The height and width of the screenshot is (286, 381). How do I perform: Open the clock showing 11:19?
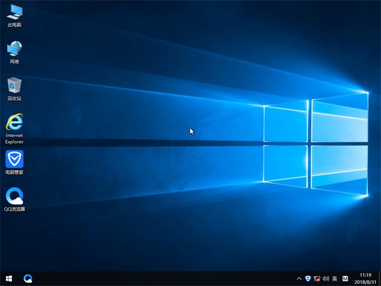tap(366, 275)
